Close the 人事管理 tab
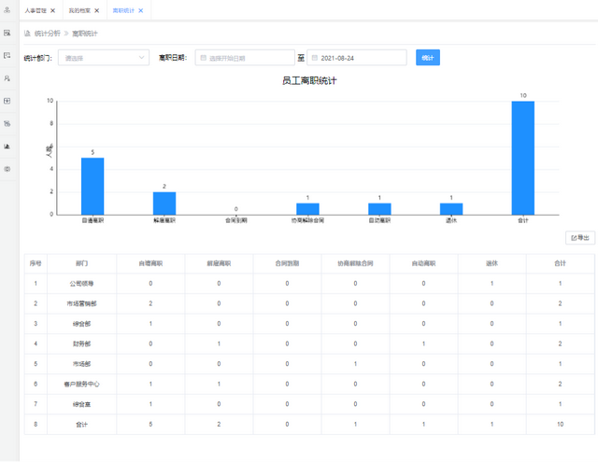This screenshot has height=462, width=598. (53, 10)
